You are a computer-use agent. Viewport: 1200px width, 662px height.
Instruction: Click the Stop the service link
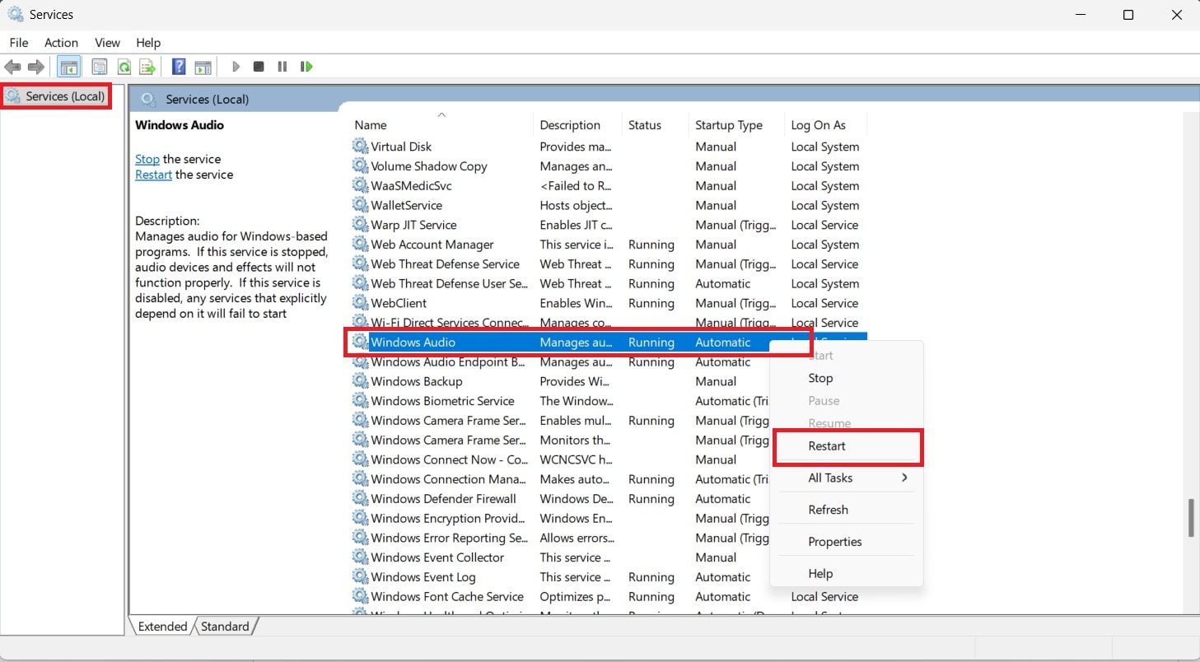click(x=147, y=159)
